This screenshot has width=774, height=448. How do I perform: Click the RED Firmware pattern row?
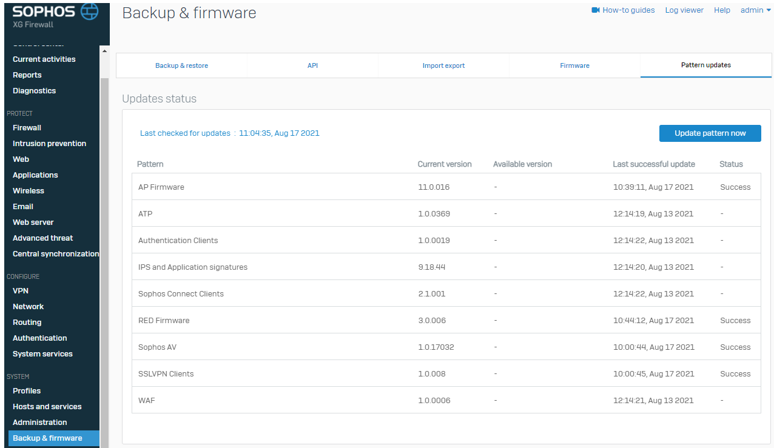tap(446, 320)
